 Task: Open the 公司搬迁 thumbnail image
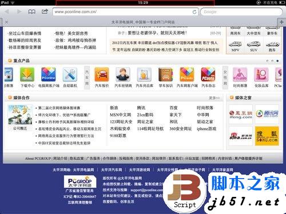click(x=20, y=115)
